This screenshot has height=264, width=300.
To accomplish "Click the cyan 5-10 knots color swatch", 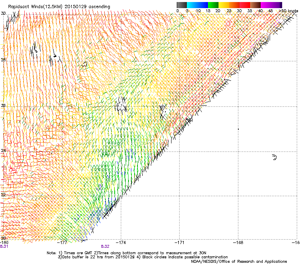I will pyautogui.click(x=192, y=5).
